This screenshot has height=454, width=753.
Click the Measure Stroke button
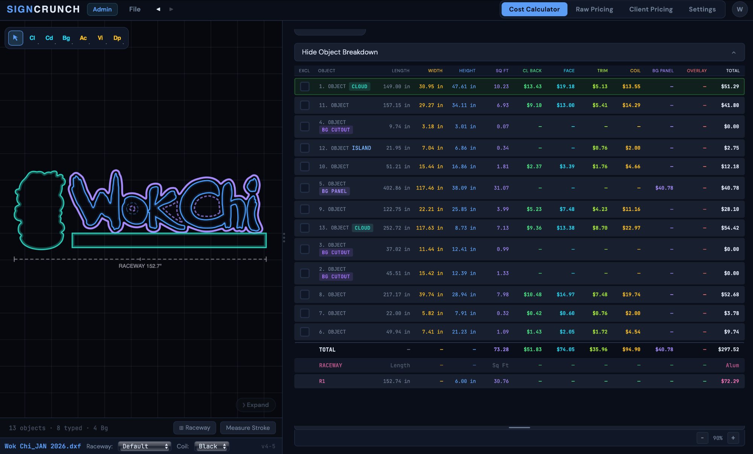coord(248,428)
